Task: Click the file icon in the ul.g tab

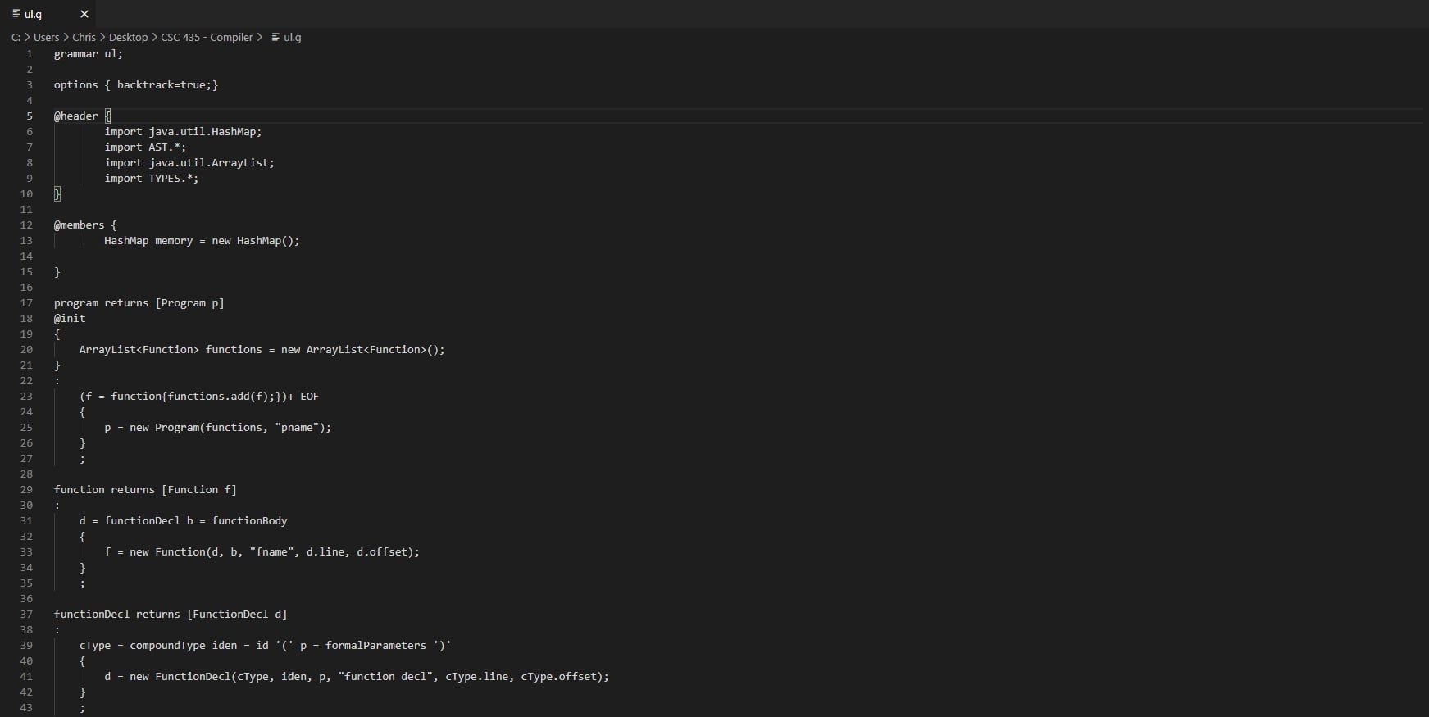Action: tap(16, 14)
